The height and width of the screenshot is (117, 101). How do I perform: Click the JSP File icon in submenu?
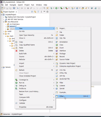tap(57, 76)
